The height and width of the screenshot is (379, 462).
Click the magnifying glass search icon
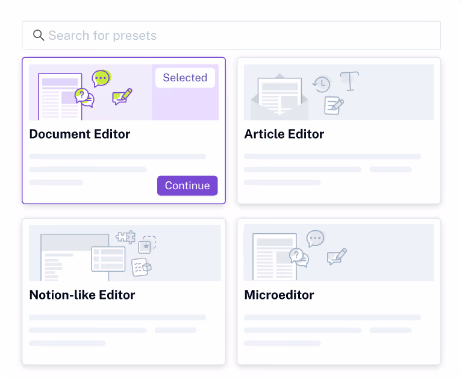click(39, 36)
